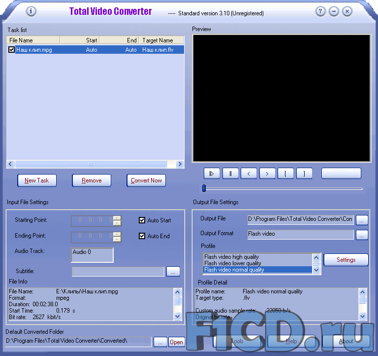Decrease Ending Point with its spinner down arrow
The width and height of the screenshot is (378, 356).
(117, 239)
